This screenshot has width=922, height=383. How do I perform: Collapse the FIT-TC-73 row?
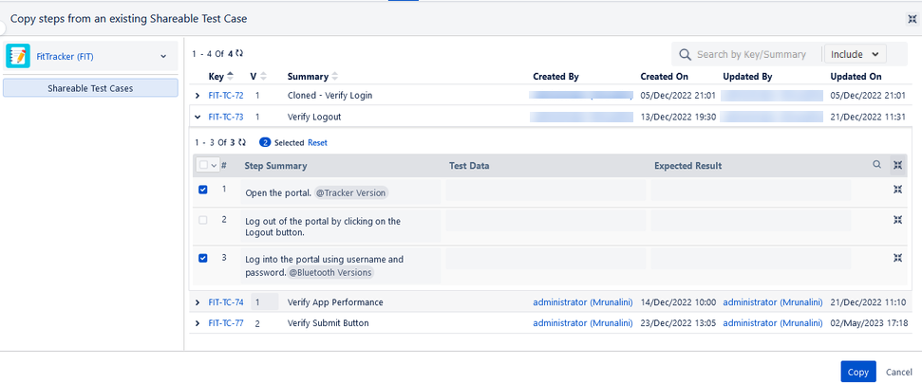tap(198, 117)
